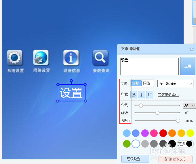The image size is (196, 164).
Task: Pick the purple color swatch
Action: tap(145, 133)
